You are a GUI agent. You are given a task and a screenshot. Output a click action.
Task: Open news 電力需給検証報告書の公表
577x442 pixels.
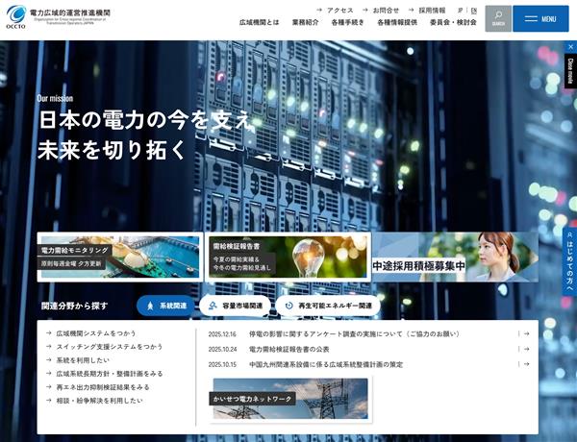tap(289, 349)
